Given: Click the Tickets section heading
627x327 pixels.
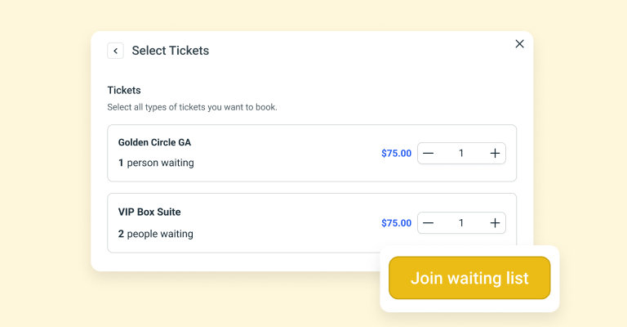Looking at the screenshot, I should pos(124,90).
